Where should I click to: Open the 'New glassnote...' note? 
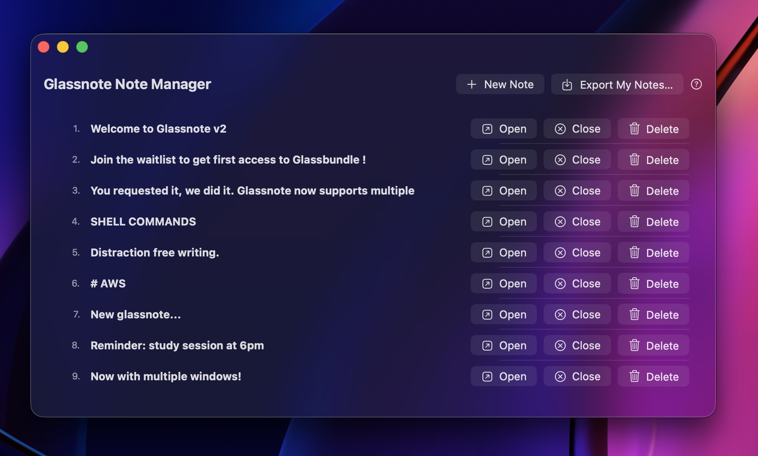pyautogui.click(x=503, y=315)
